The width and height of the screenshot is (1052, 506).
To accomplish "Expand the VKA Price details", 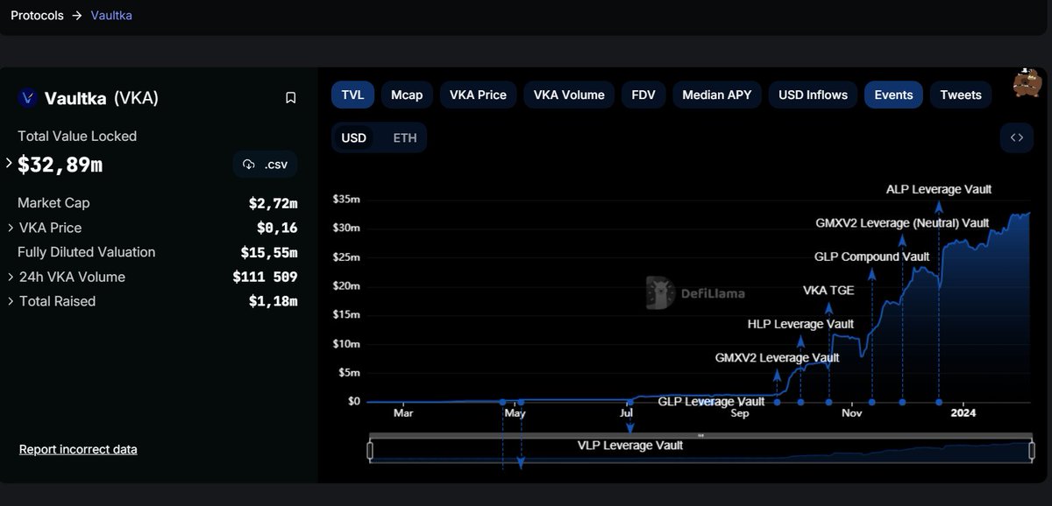I will pyautogui.click(x=11, y=228).
